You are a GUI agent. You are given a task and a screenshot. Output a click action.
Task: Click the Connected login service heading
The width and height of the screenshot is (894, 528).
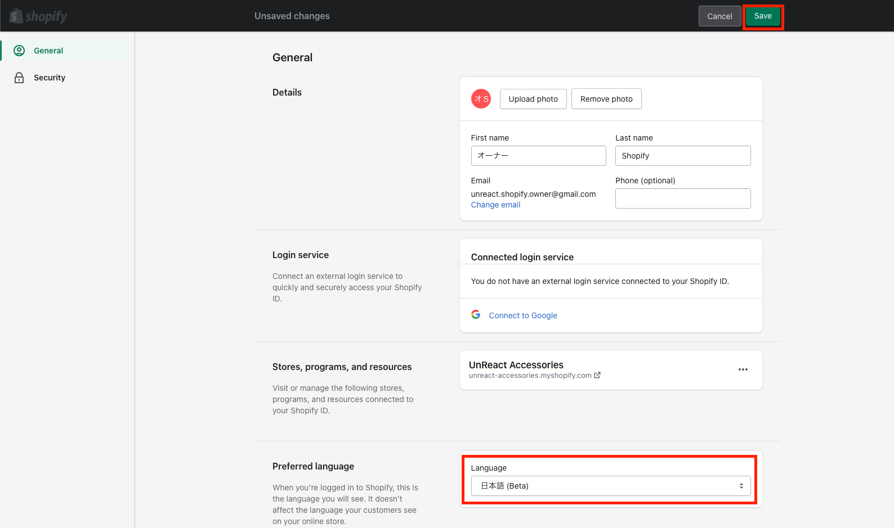[x=522, y=257]
